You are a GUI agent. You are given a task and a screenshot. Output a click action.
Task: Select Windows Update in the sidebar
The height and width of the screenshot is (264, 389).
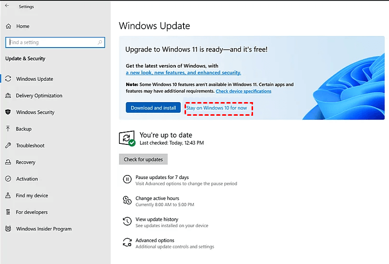(35, 79)
